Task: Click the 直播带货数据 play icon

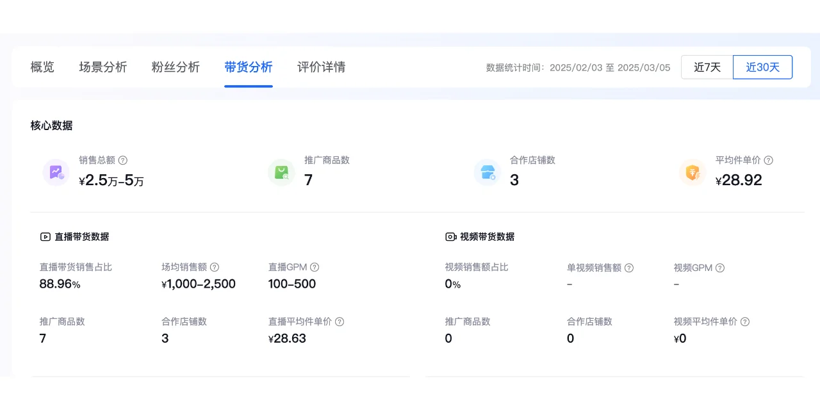Action: point(44,236)
